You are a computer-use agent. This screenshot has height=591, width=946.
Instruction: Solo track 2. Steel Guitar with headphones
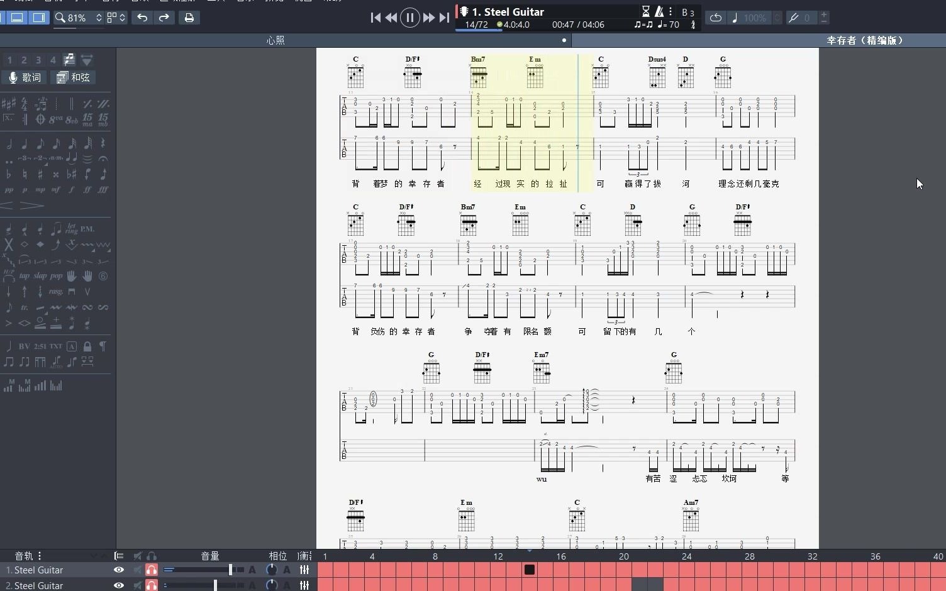(151, 585)
